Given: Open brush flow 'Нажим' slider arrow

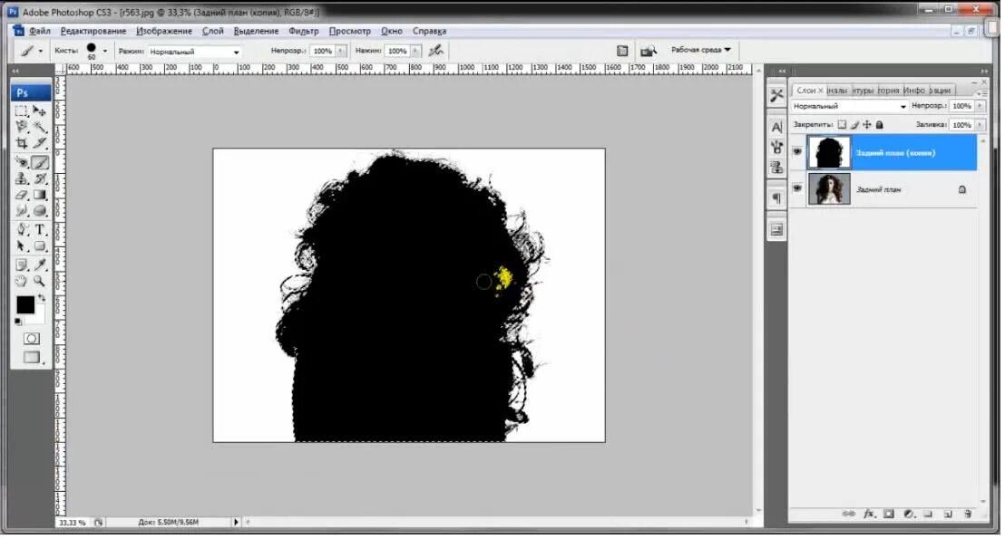Looking at the screenshot, I should [x=415, y=51].
